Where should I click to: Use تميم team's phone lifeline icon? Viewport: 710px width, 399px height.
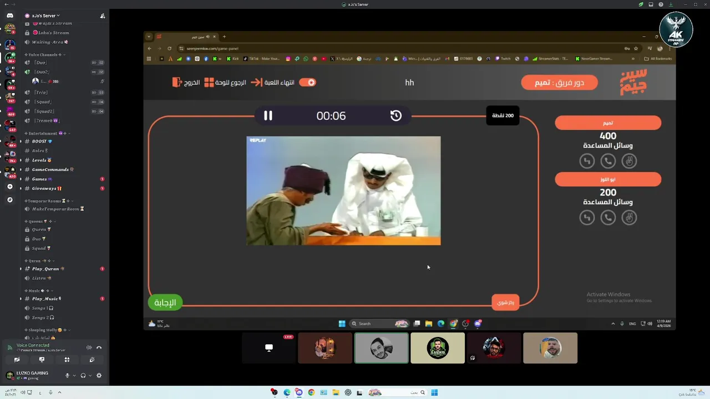pyautogui.click(x=608, y=161)
